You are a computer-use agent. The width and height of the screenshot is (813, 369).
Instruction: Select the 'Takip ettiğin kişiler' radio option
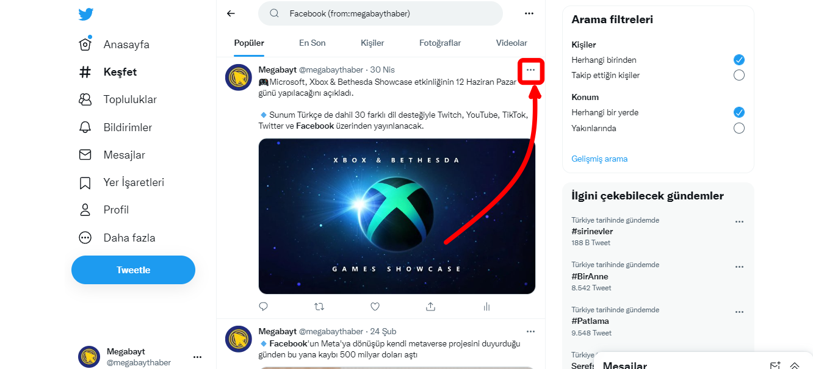pos(739,76)
